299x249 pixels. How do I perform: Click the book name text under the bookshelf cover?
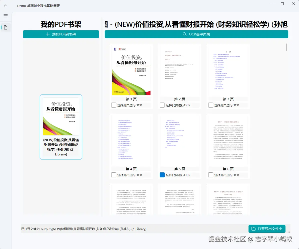pos(61,147)
